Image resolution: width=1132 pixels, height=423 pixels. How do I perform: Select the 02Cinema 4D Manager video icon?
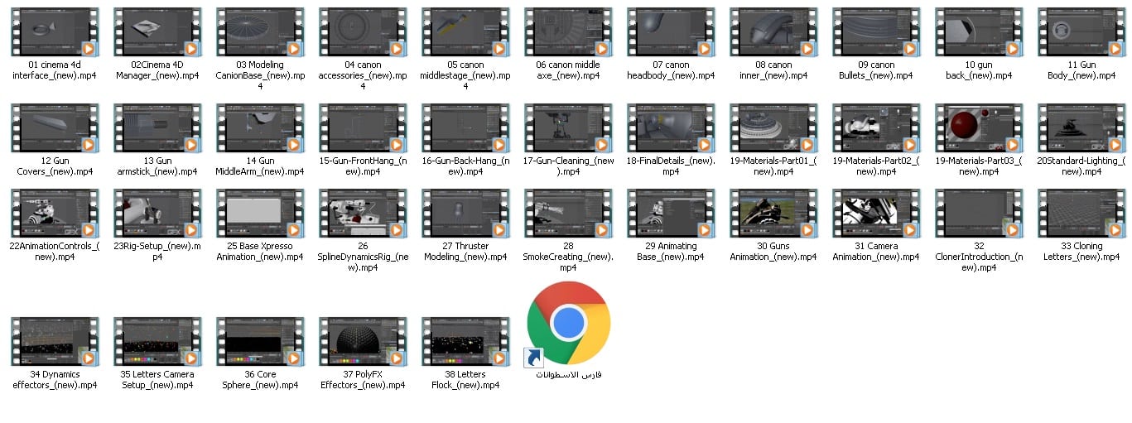(157, 31)
